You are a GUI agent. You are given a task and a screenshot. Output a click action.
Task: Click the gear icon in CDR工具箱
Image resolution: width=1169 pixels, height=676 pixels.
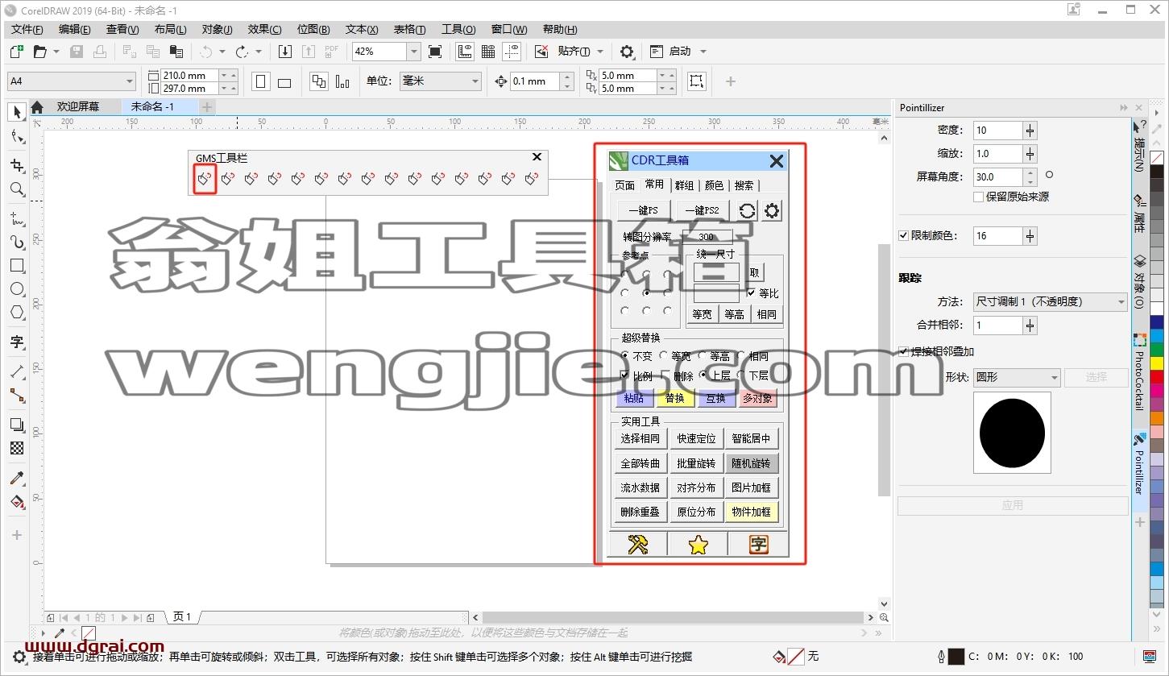tap(772, 210)
